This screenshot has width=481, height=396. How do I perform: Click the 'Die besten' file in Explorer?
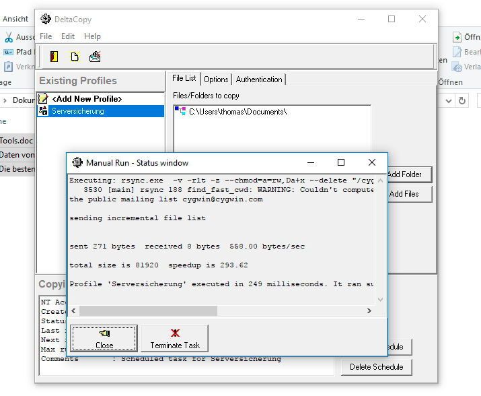click(17, 169)
